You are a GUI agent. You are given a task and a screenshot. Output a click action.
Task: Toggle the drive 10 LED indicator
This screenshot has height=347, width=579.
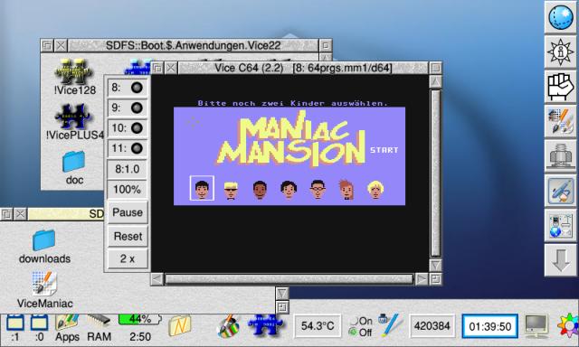click(137, 128)
